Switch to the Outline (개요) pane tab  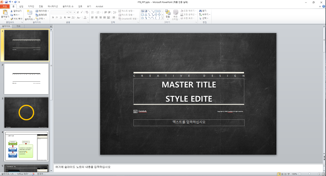(x=18, y=26)
